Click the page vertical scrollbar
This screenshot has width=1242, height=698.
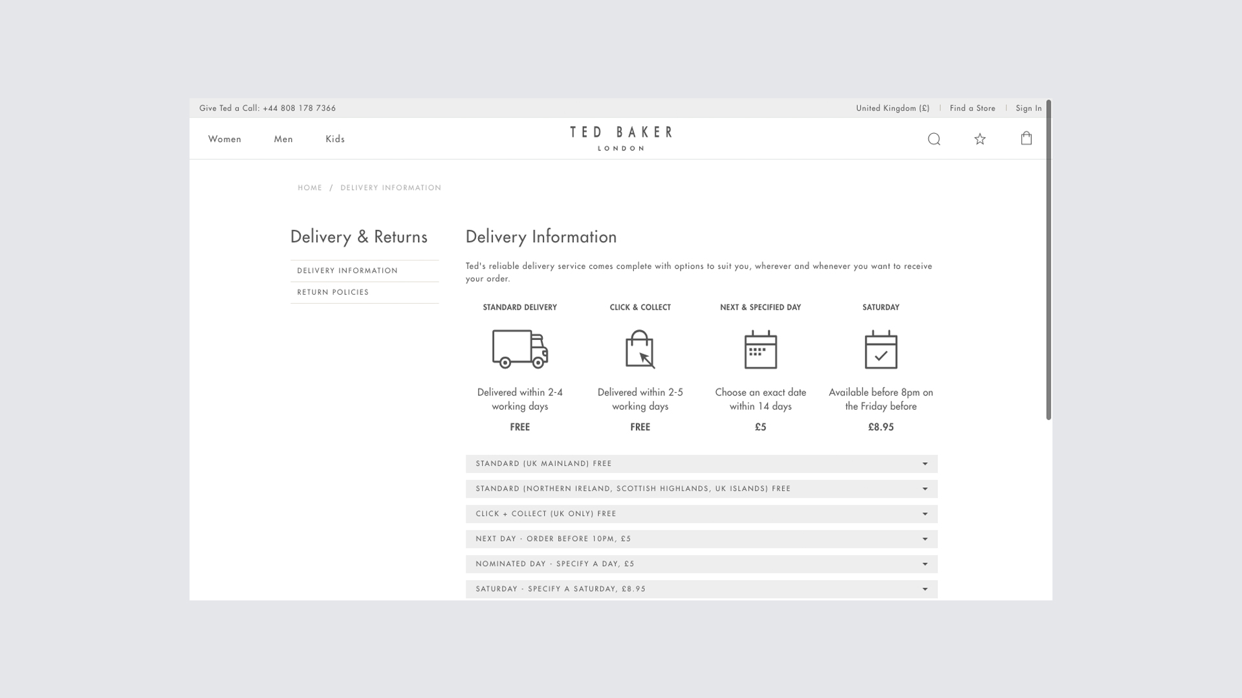[1049, 259]
